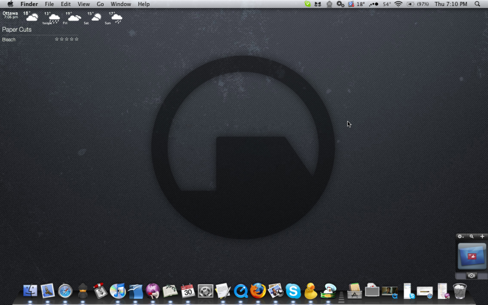Click the widget's magnifier search button
Image resolution: width=488 pixels, height=305 pixels.
pos(472,237)
